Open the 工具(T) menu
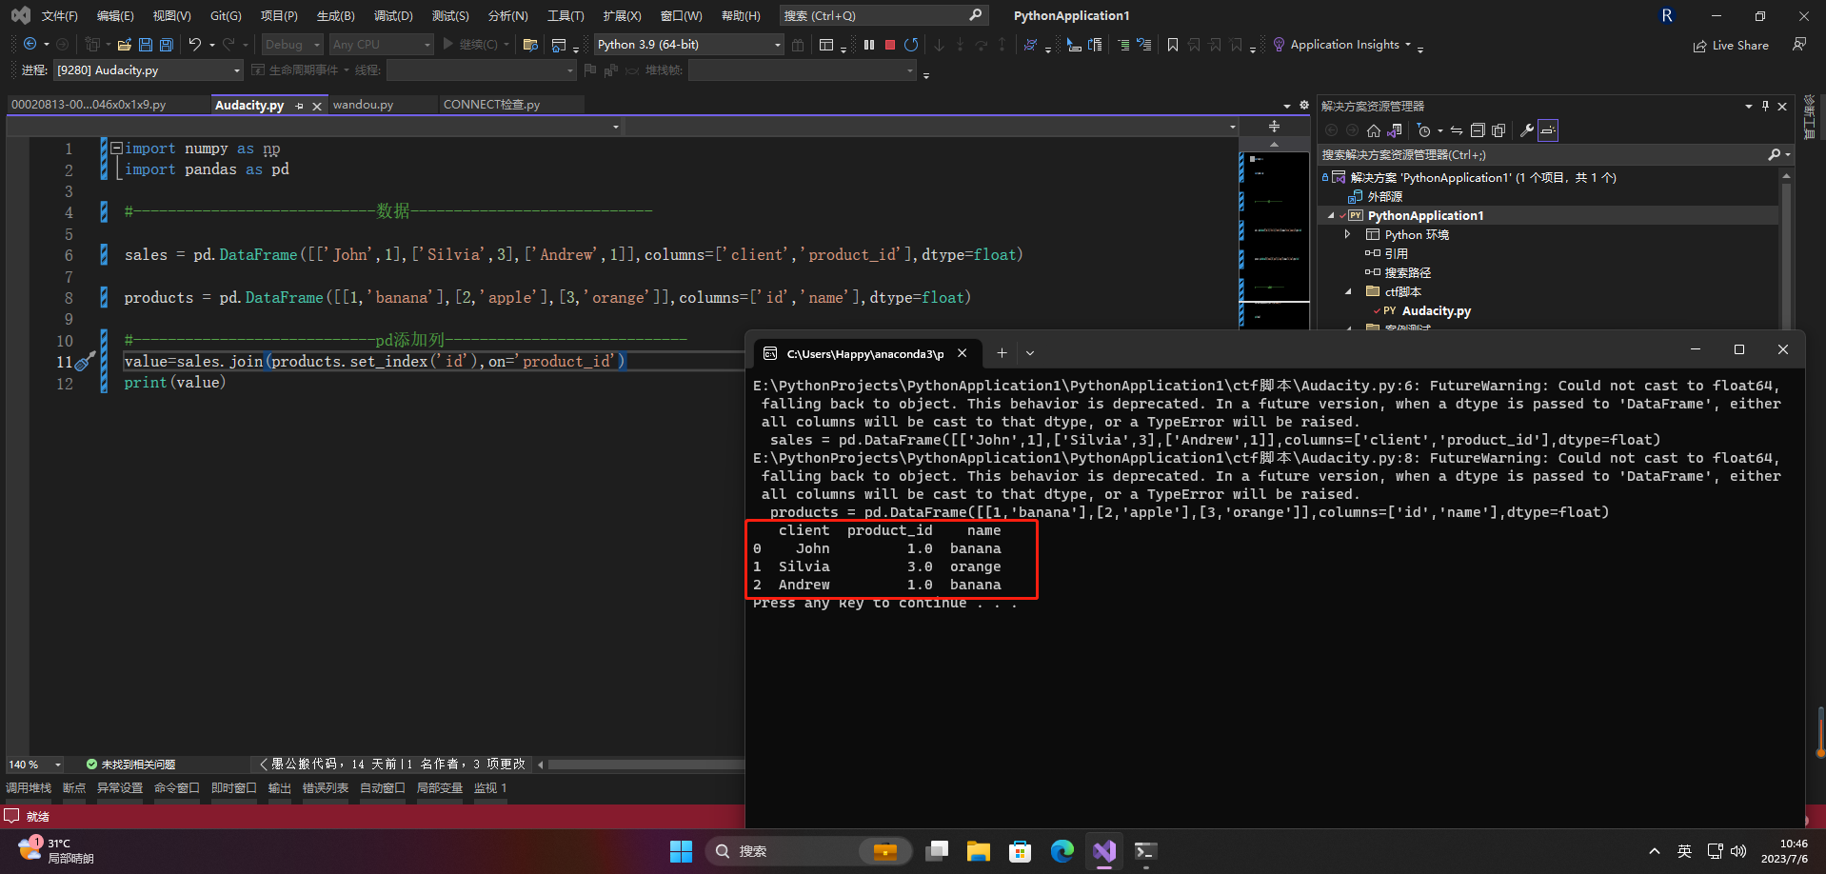1826x874 pixels. click(566, 16)
